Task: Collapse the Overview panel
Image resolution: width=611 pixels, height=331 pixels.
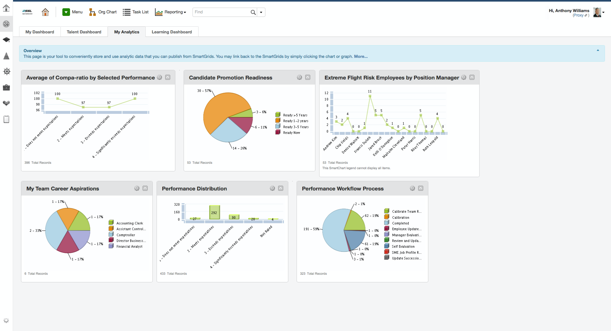Action: click(598, 50)
